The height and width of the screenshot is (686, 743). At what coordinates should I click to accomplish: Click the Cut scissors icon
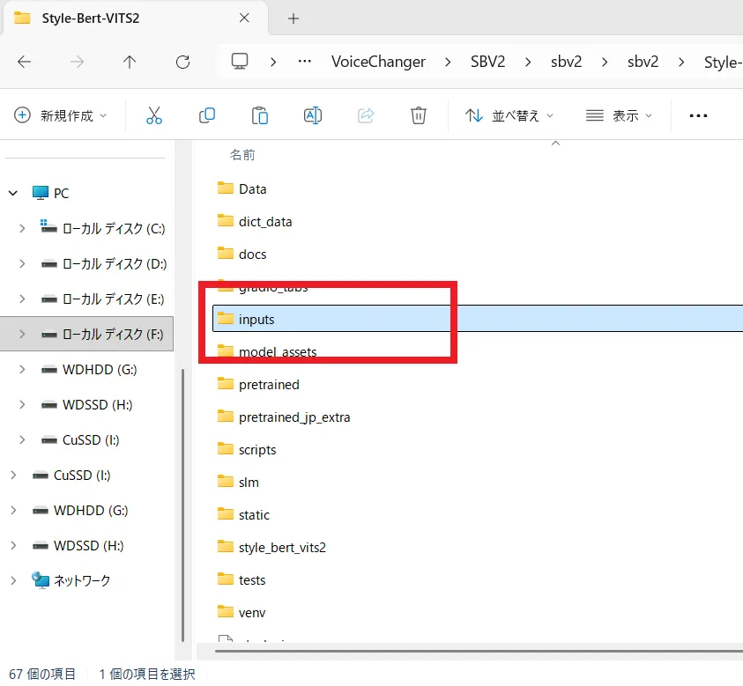(x=154, y=115)
